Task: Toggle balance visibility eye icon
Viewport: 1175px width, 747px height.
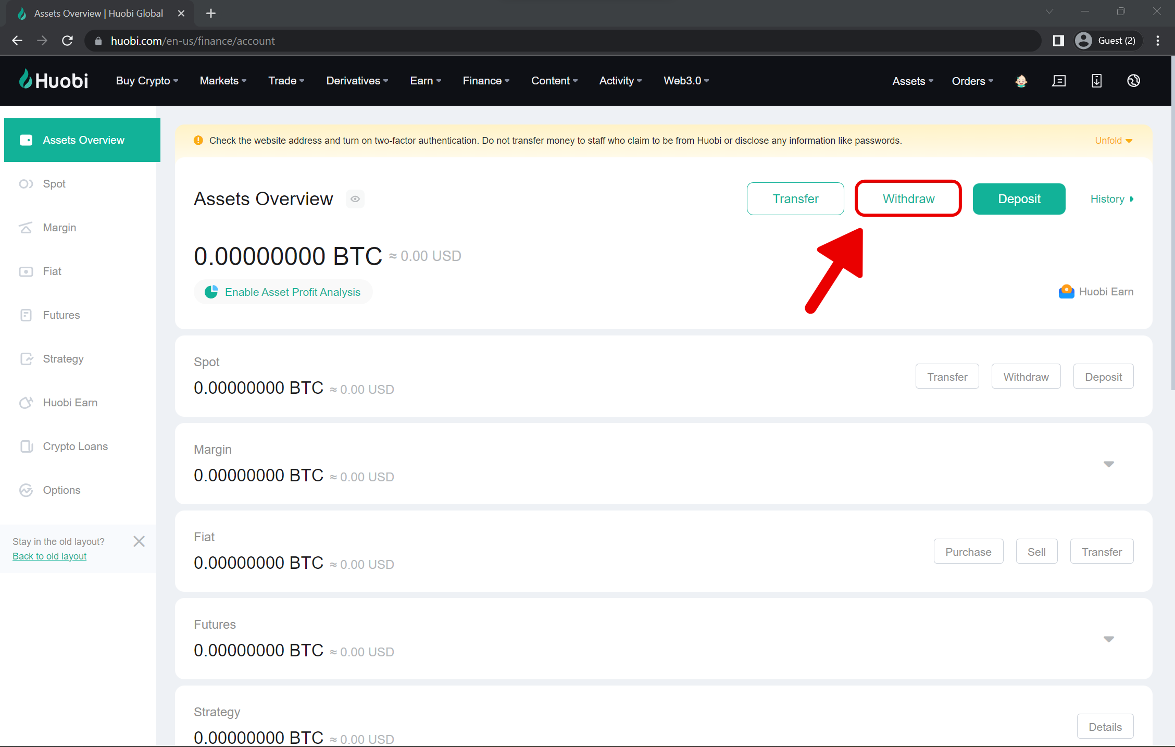Action: [355, 199]
